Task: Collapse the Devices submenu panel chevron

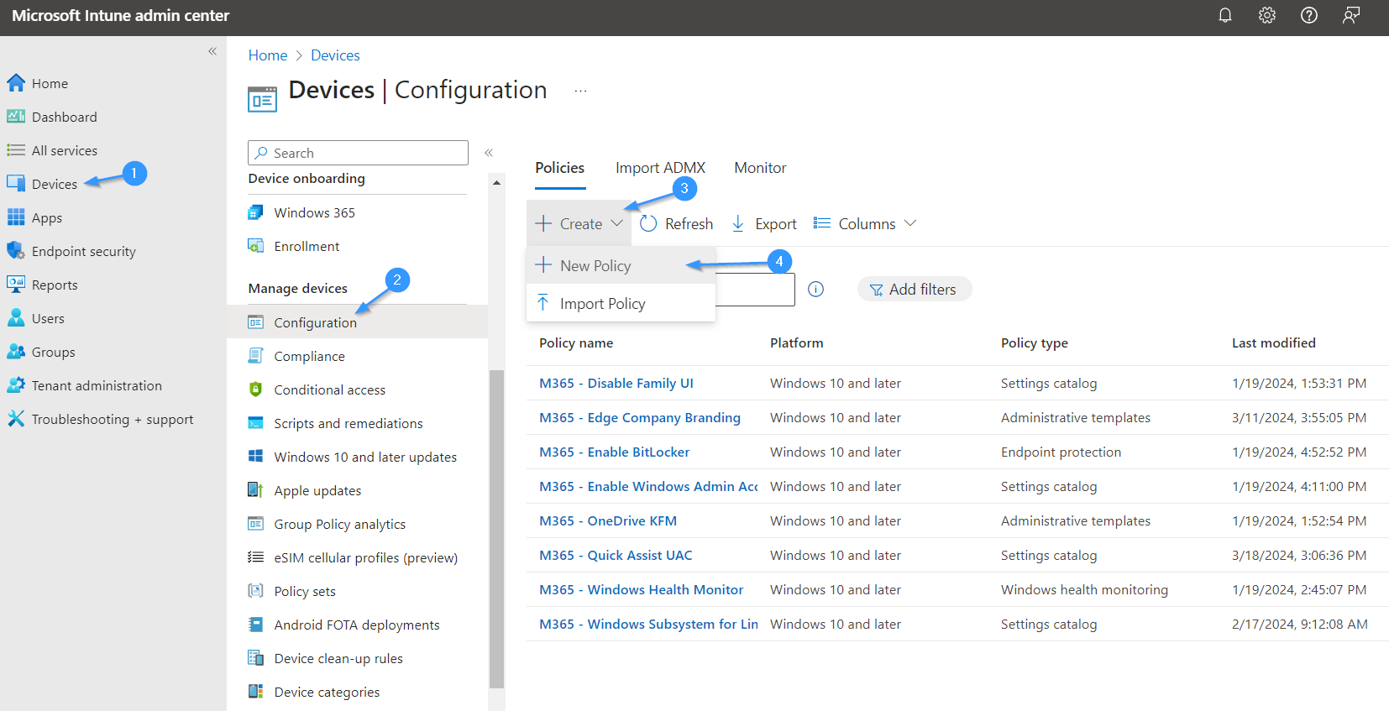Action: 489,153
